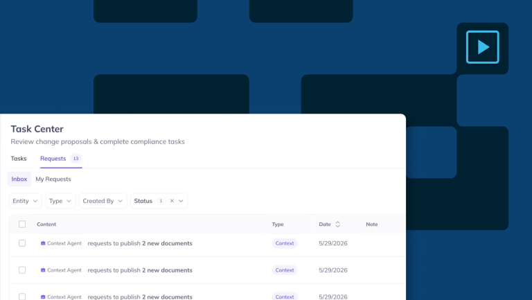Click the Content column header
Viewport: 532px width, 300px height.
coord(46,224)
